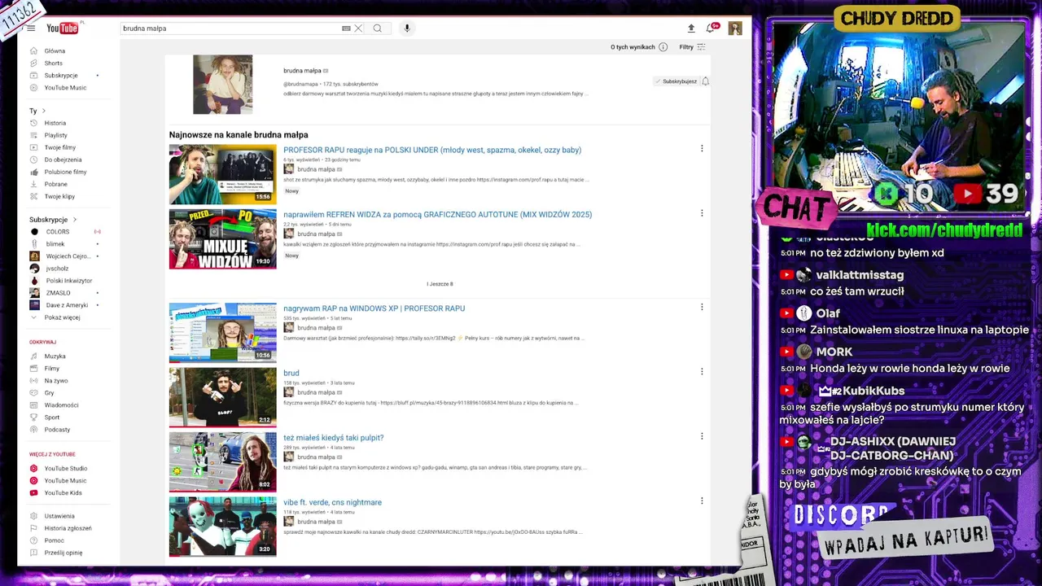This screenshot has width=1042, height=586.
Task: Click the Subskrybujesz button
Action: [676, 81]
